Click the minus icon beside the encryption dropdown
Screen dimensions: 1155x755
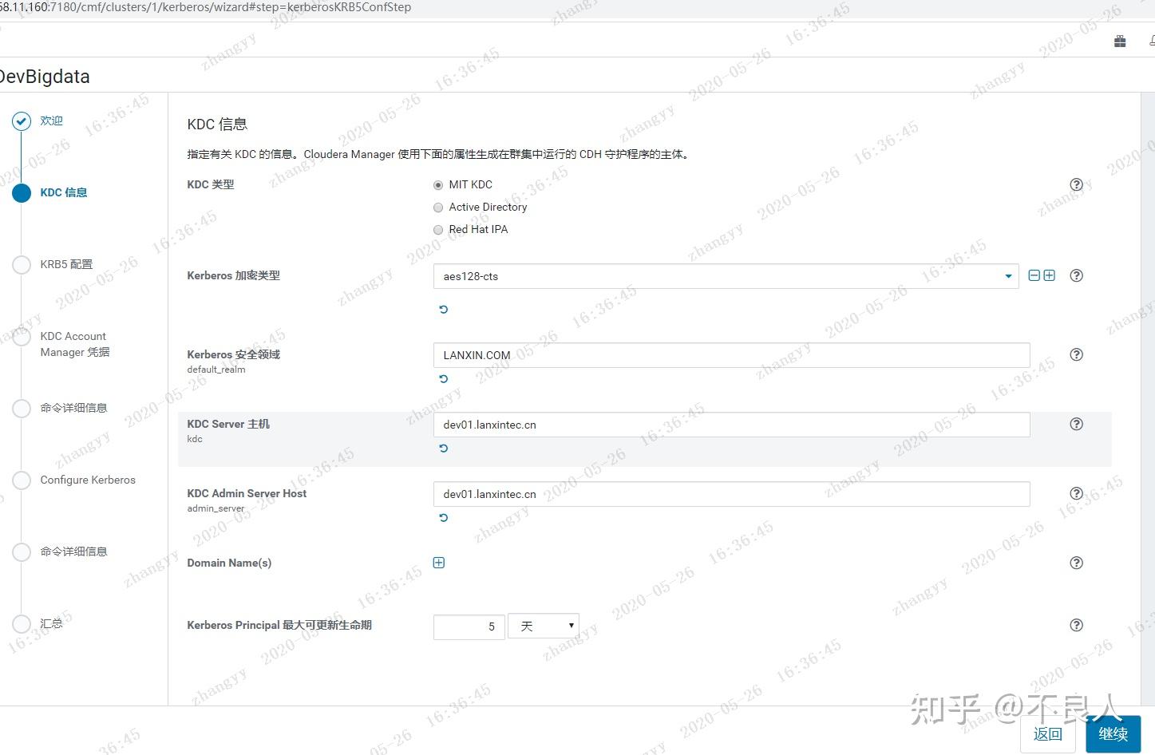1033,275
